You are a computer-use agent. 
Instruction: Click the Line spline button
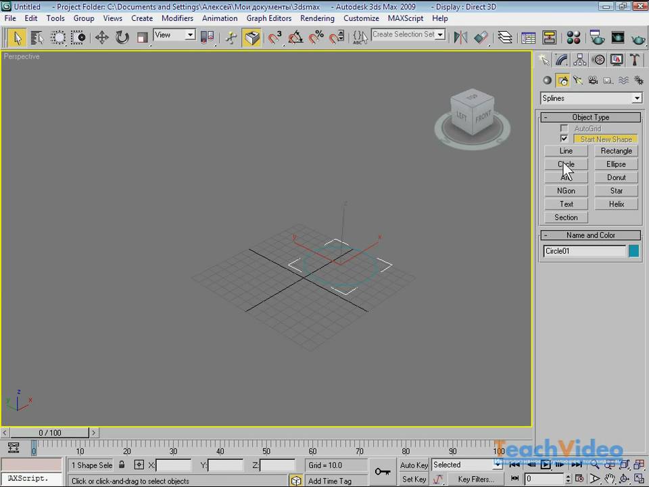point(566,151)
